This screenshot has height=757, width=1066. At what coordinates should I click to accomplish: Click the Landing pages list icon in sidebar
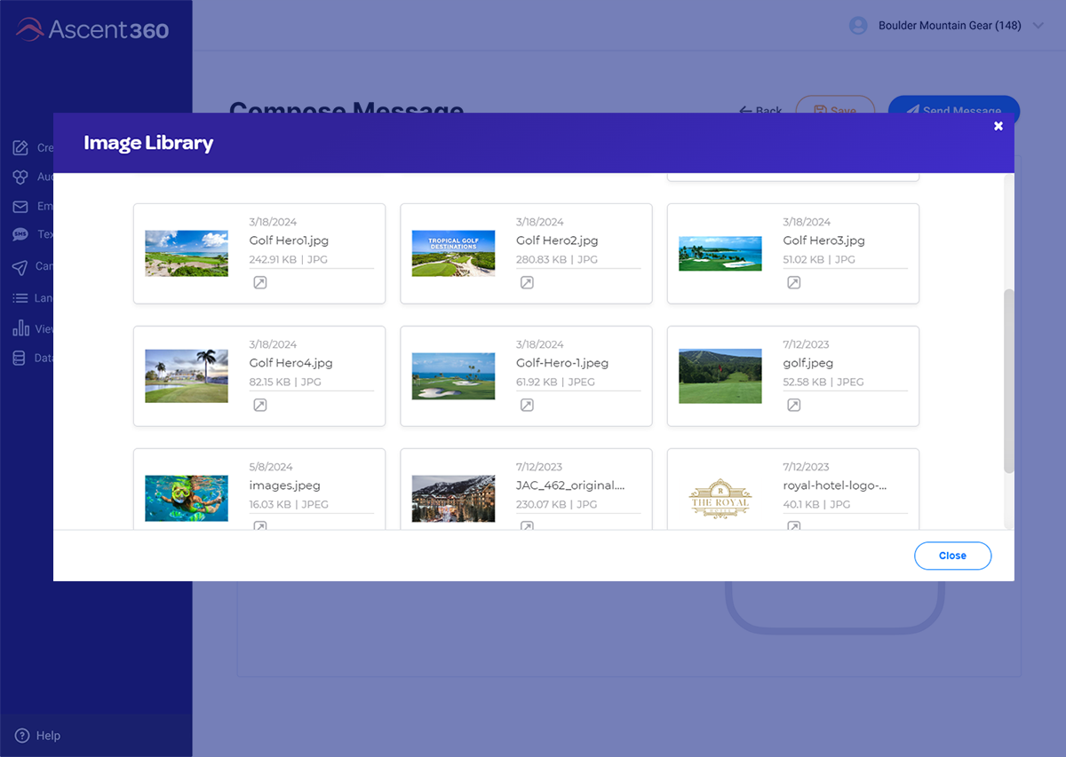click(x=20, y=298)
